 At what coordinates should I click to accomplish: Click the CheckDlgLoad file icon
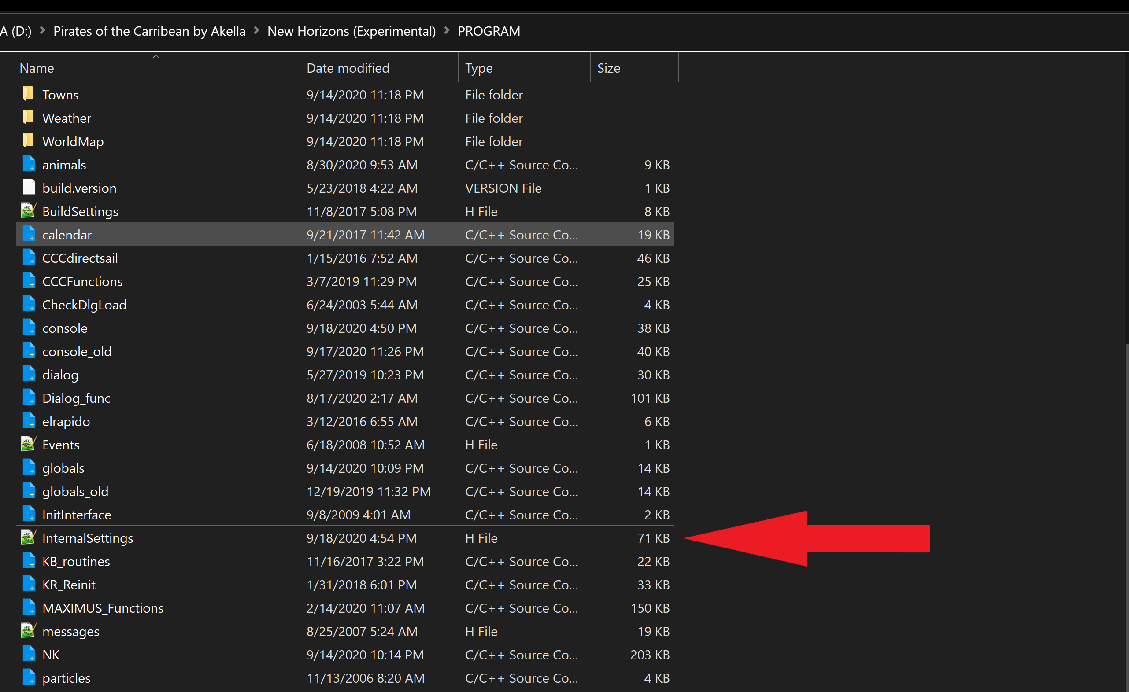28,305
